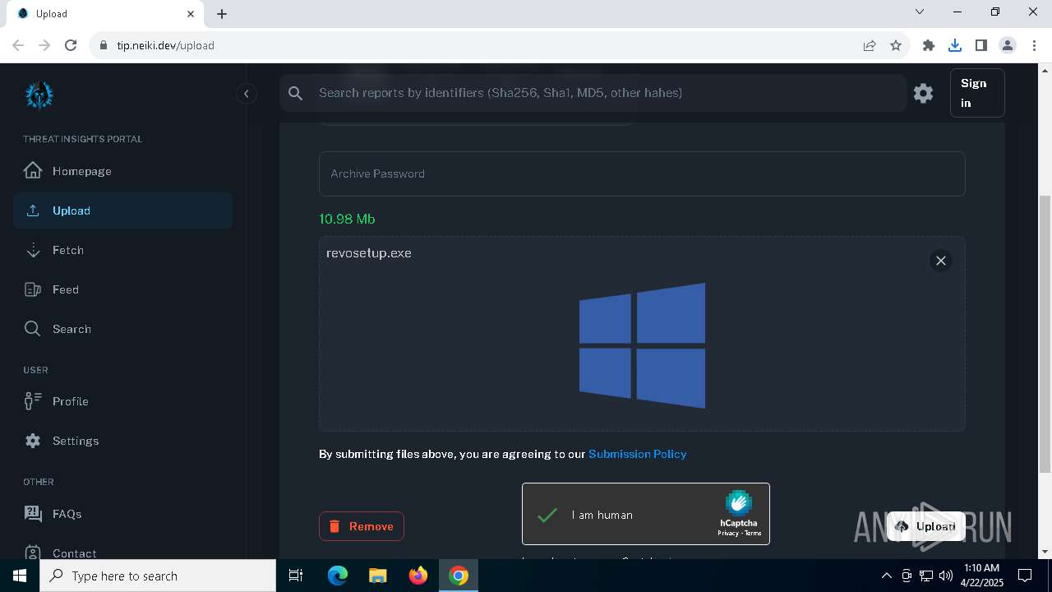Toggle the I am human hCaptcha checkbox

547,516
